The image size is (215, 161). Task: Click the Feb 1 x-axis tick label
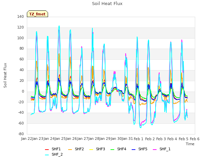138,139
